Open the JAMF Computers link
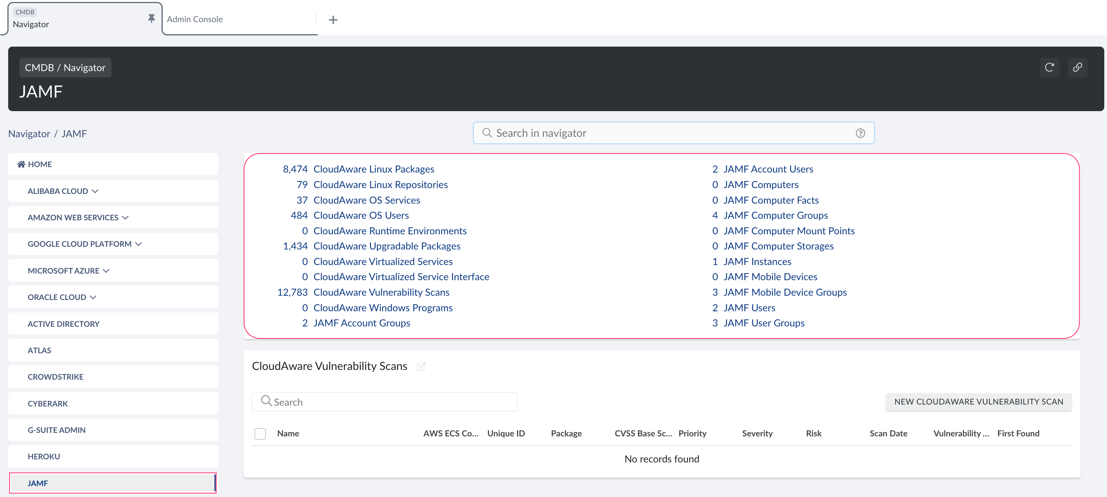The height and width of the screenshot is (497, 1107). click(x=761, y=185)
